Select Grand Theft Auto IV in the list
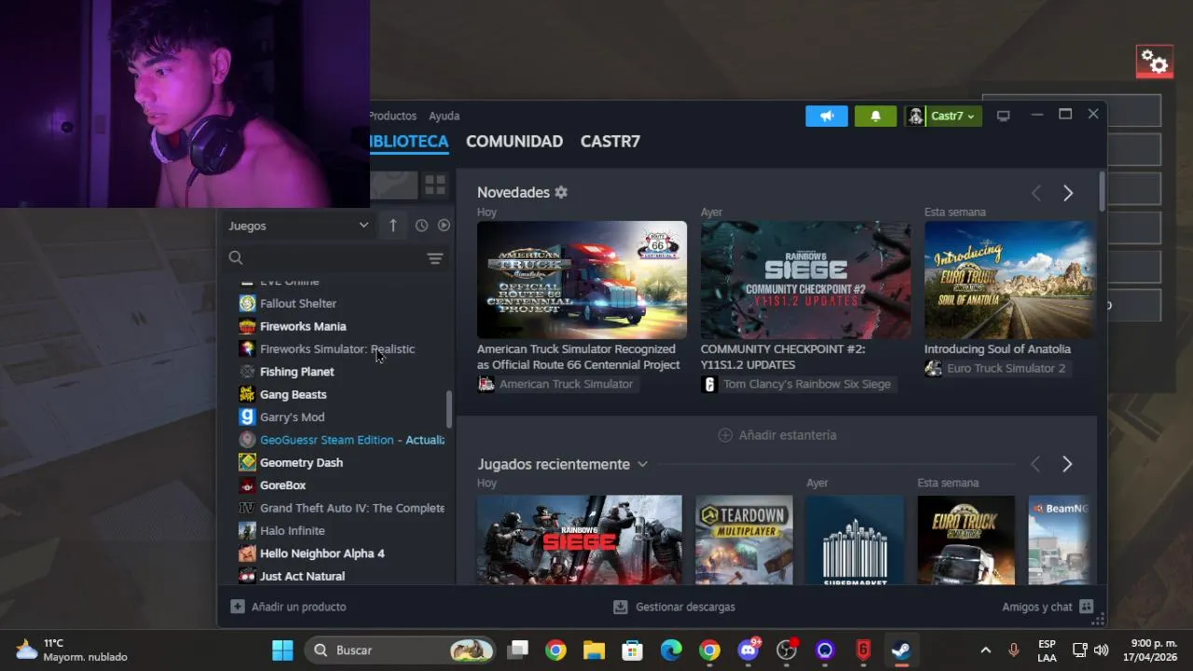Viewport: 1193px width, 671px height. coord(351,508)
